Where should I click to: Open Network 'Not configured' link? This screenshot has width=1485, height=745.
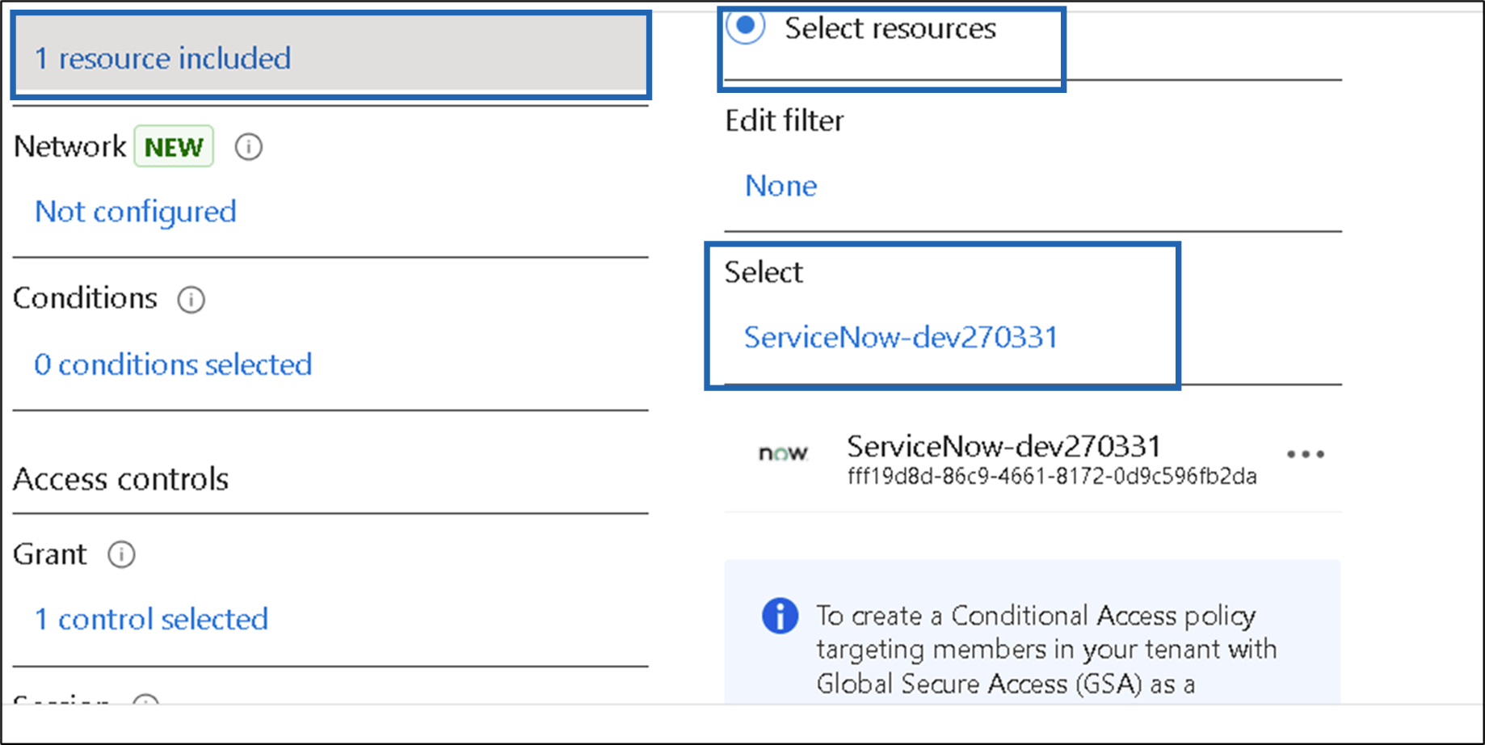136,212
